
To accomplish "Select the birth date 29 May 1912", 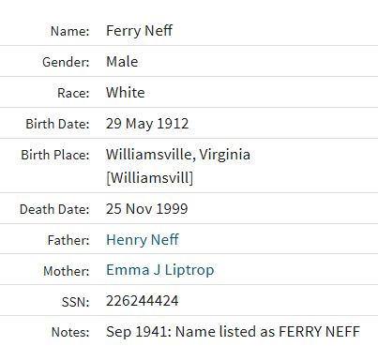I will click(x=147, y=124).
